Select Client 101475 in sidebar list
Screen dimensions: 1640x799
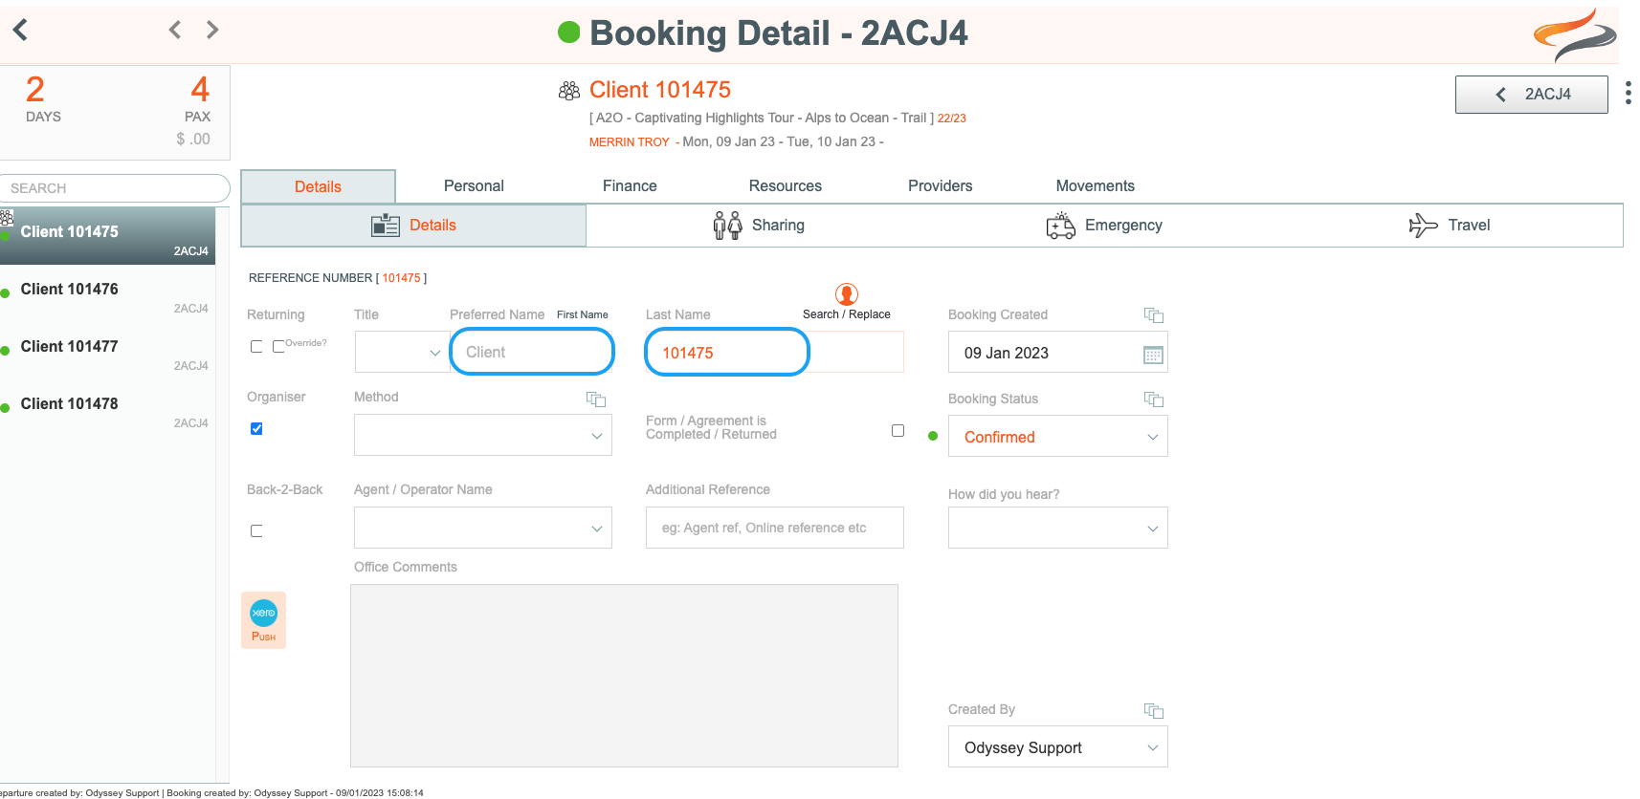click(107, 236)
